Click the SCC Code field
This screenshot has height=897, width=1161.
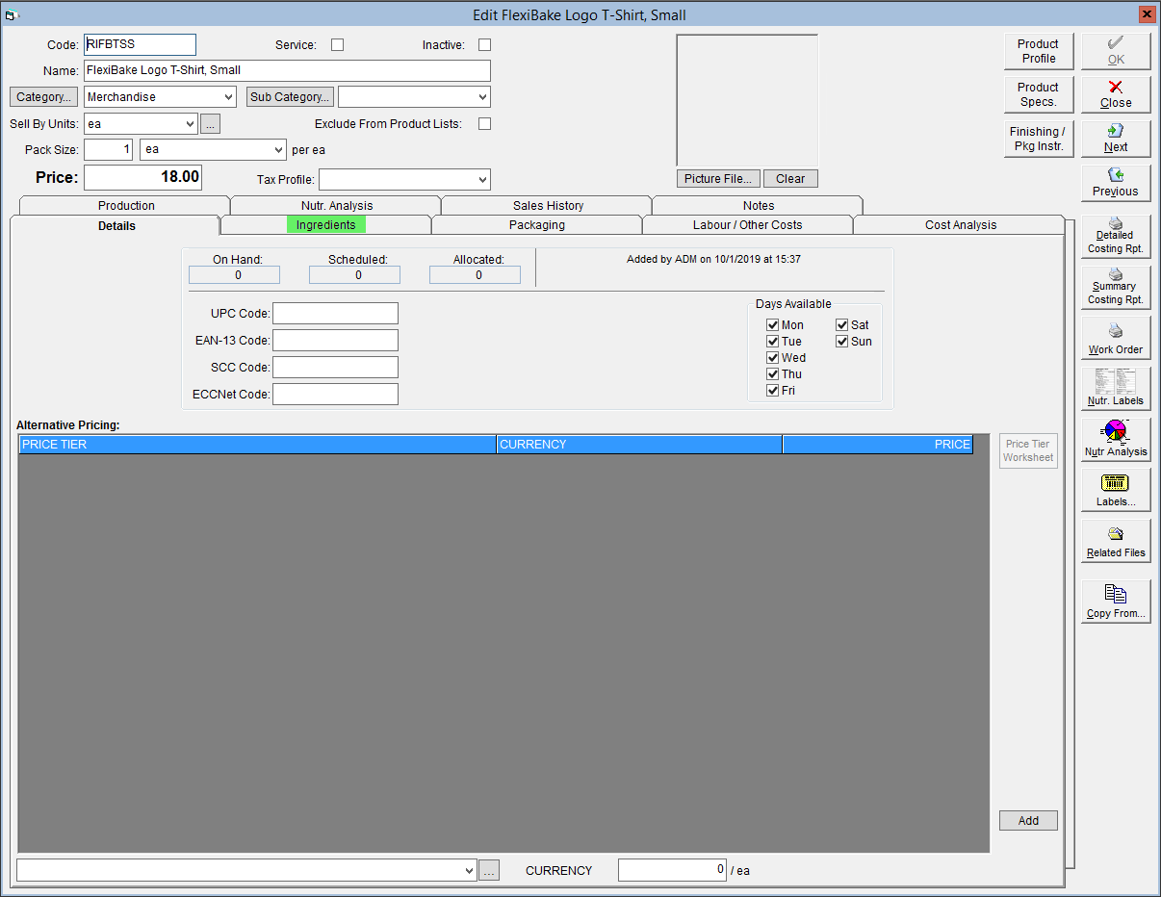tap(335, 367)
